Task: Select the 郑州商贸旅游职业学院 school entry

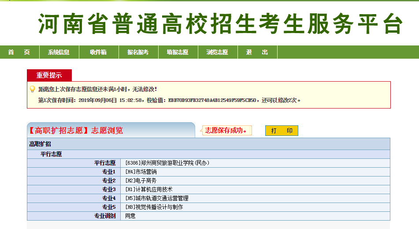Action: click(x=167, y=163)
